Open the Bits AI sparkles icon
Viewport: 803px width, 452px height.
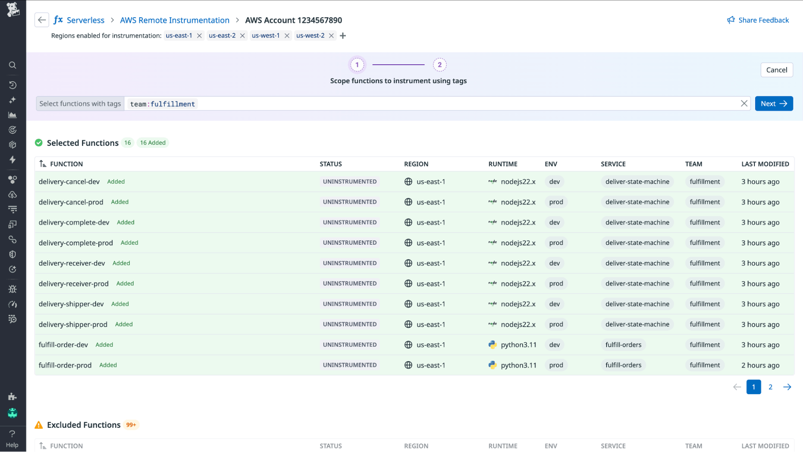click(x=12, y=100)
